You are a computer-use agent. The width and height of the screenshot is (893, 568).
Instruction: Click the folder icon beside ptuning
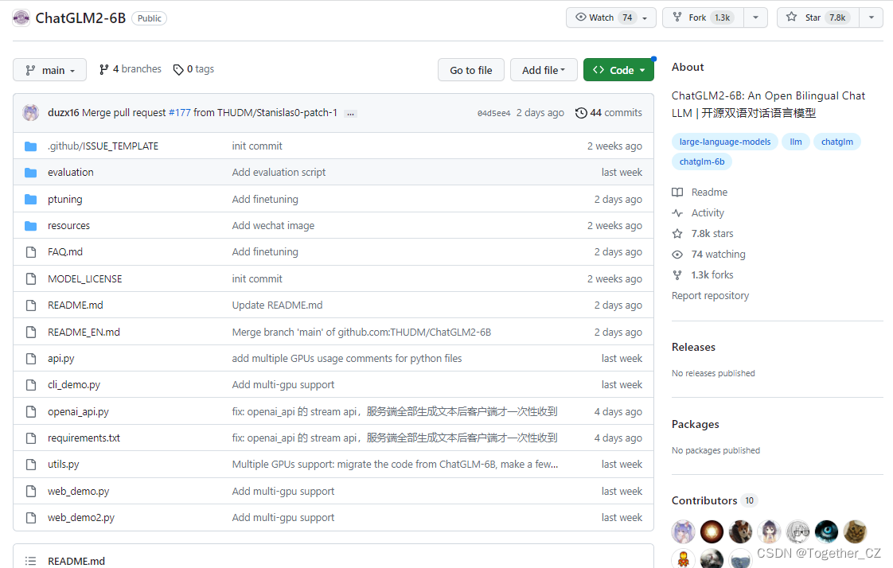(x=31, y=199)
